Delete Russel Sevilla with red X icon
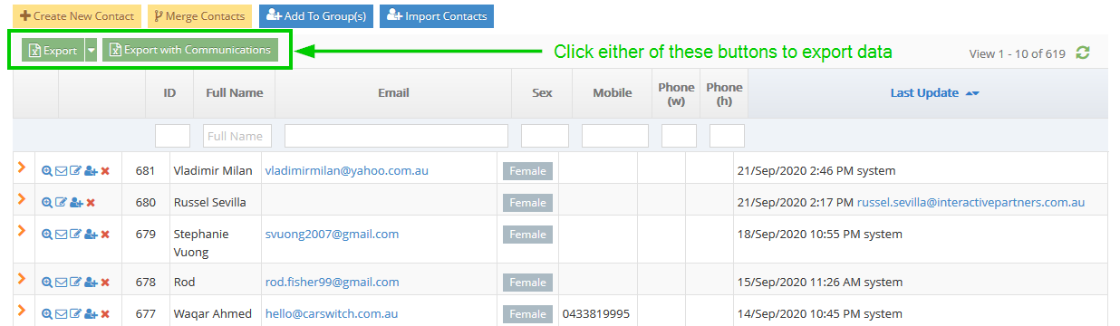Image resolution: width=1120 pixels, height=326 pixels. (91, 203)
